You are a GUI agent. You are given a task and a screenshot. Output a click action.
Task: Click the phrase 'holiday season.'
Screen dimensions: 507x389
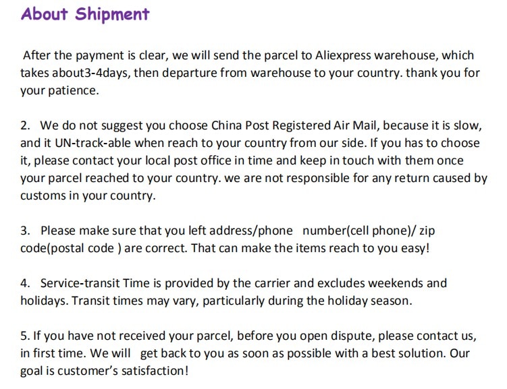370,301
